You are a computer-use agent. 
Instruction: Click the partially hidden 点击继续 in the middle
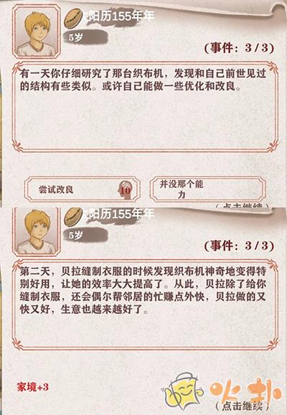coord(242,205)
